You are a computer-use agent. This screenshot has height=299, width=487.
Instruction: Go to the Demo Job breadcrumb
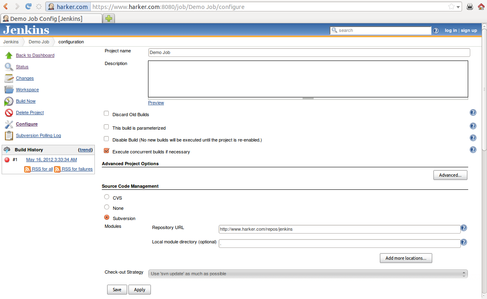(x=39, y=42)
